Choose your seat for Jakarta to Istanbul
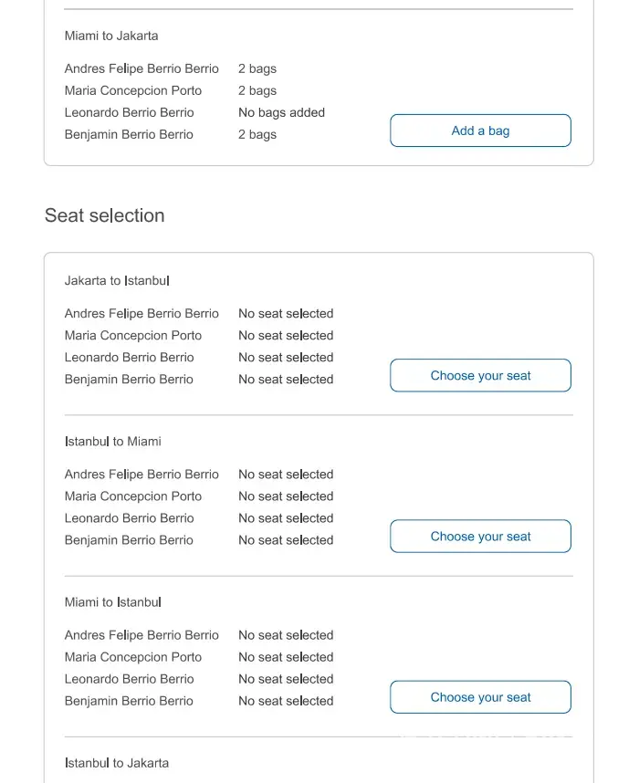 480,376
